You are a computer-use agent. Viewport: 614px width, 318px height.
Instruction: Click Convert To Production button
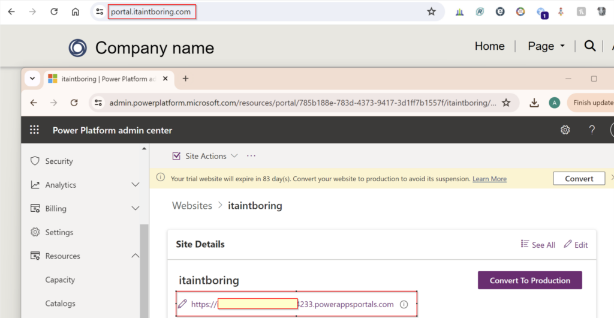pyautogui.click(x=530, y=280)
